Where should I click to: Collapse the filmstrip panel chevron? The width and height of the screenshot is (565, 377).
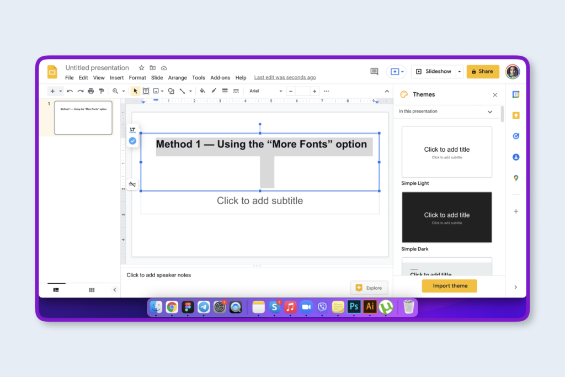click(115, 290)
